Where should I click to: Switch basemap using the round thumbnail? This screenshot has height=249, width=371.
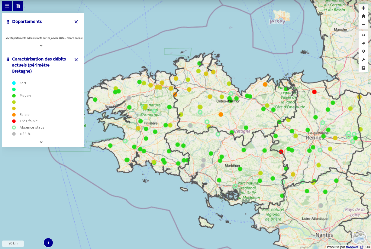(359, 237)
